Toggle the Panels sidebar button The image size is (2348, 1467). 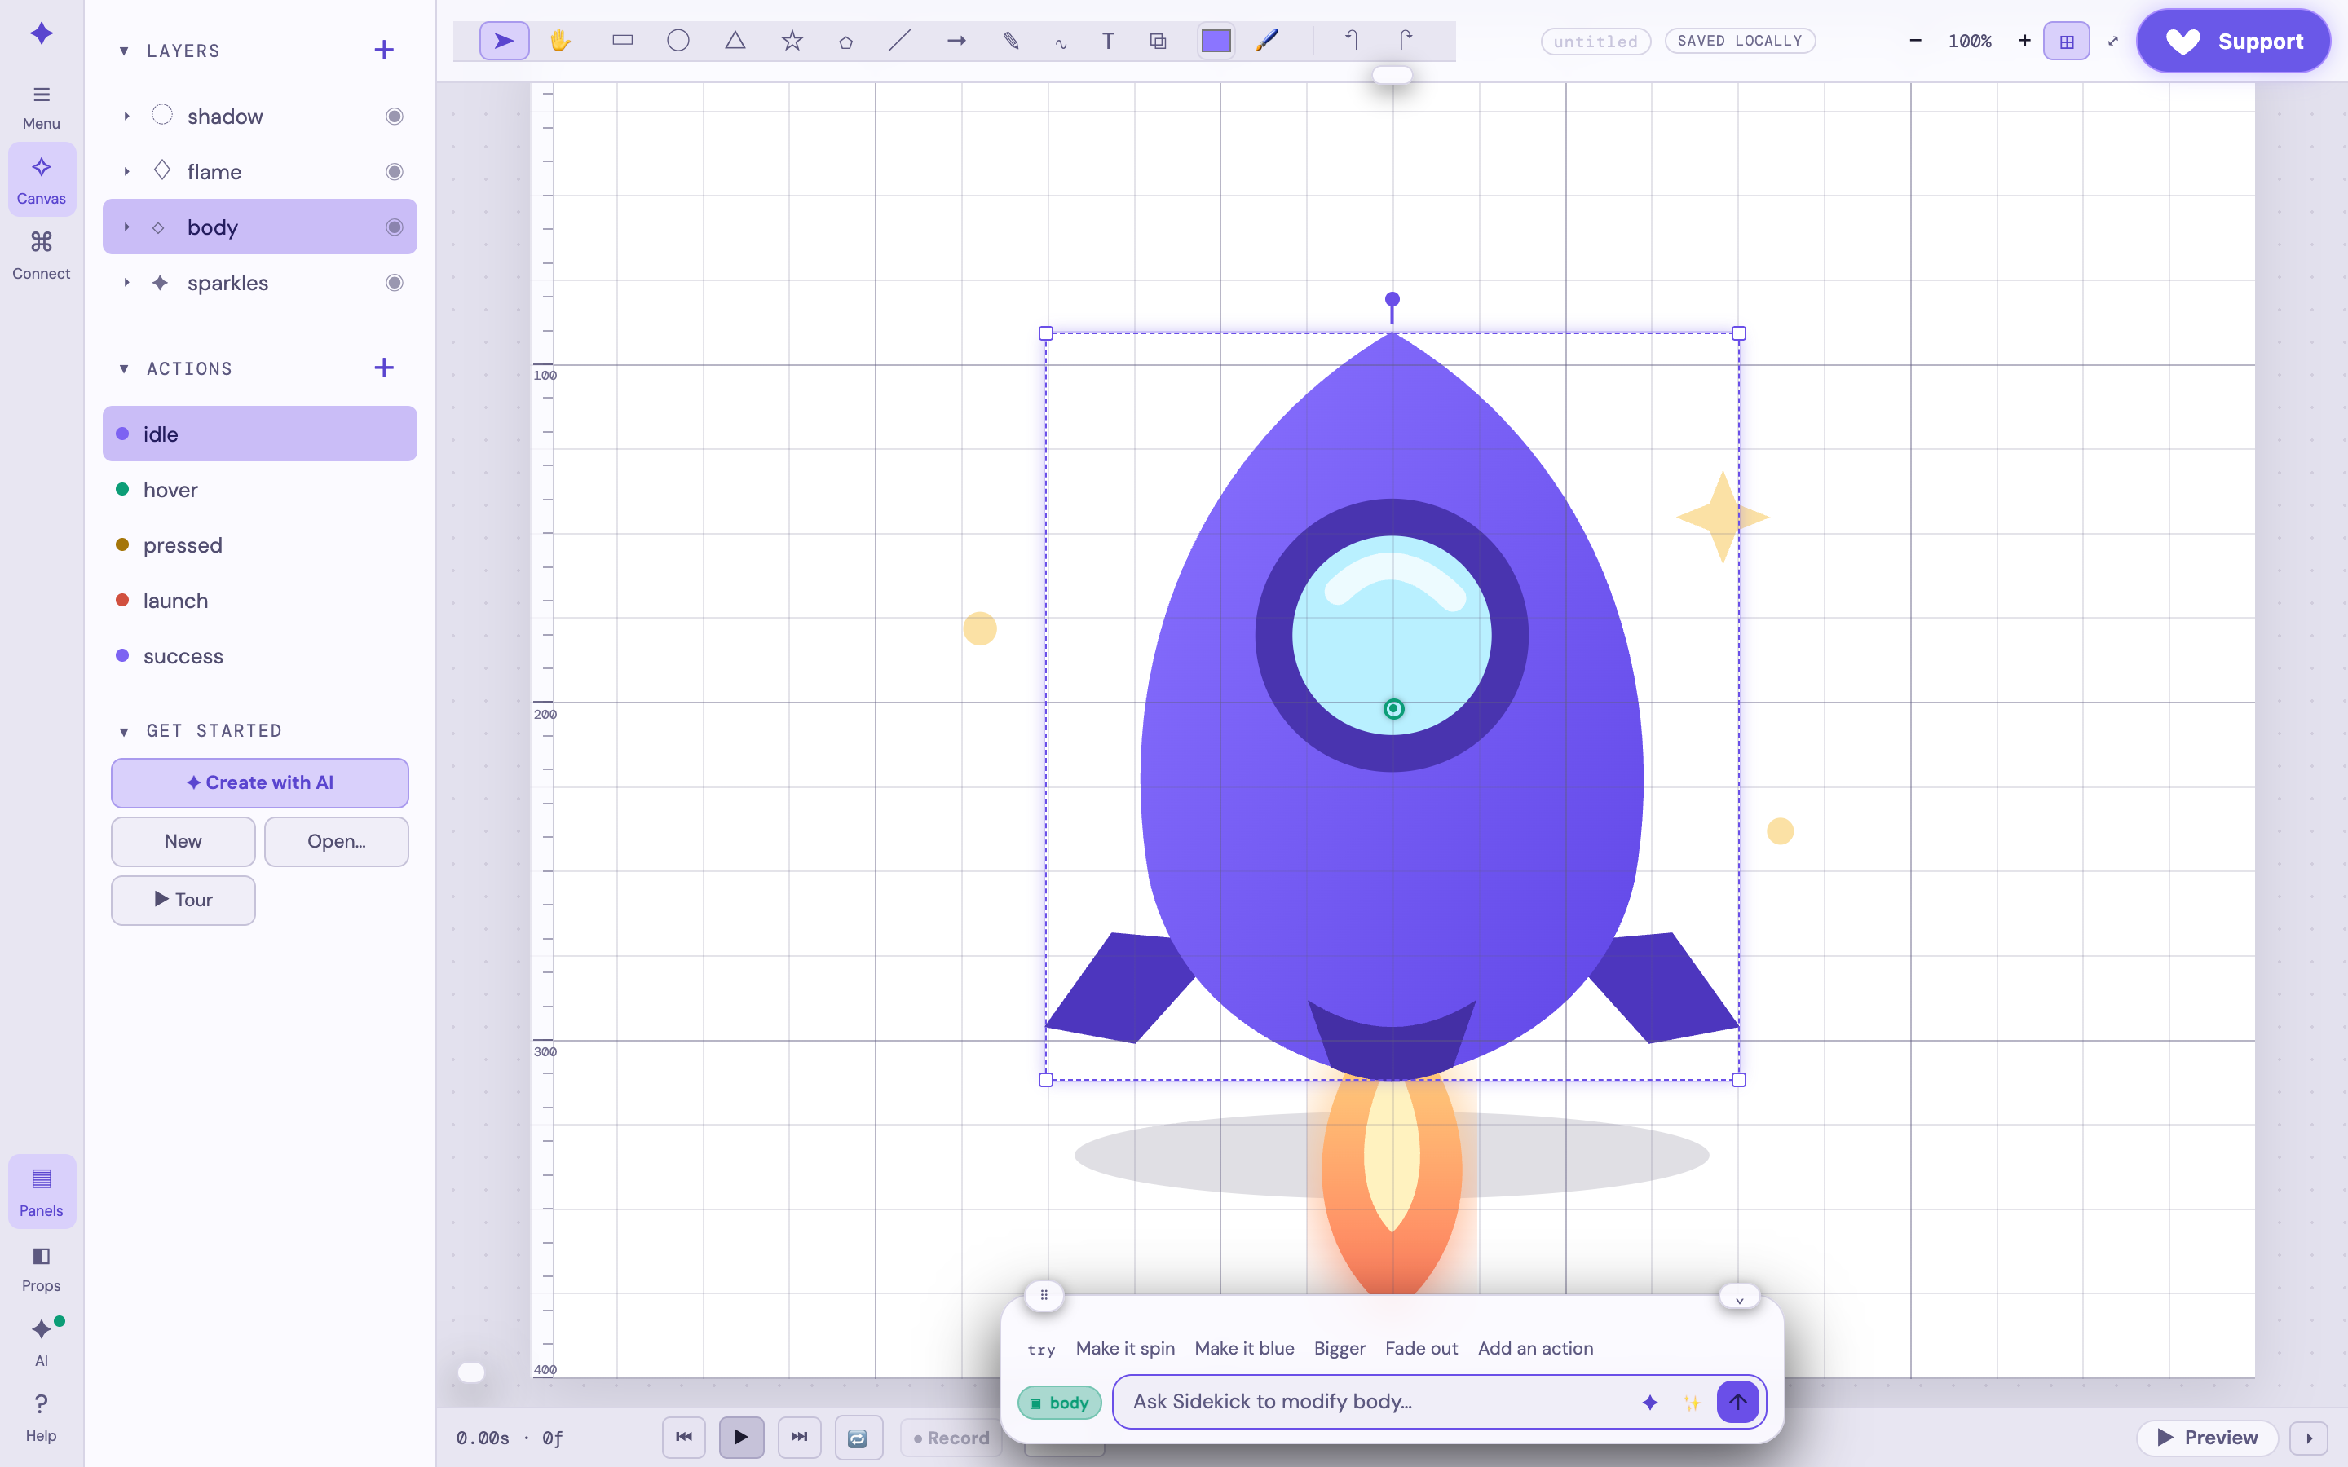click(41, 1192)
